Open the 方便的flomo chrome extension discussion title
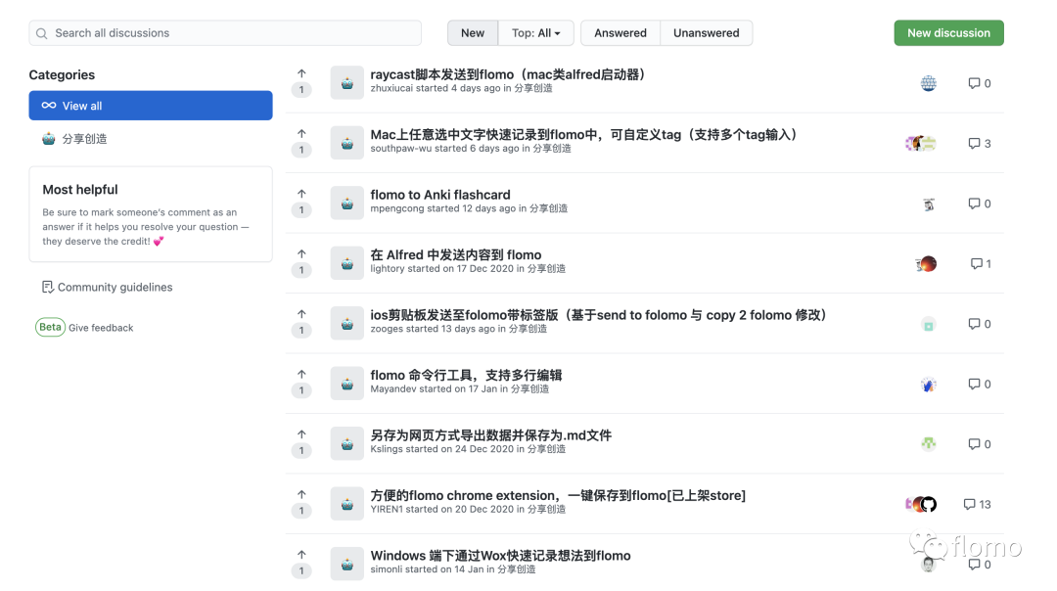Image resolution: width=1057 pixels, height=591 pixels. 558,495
